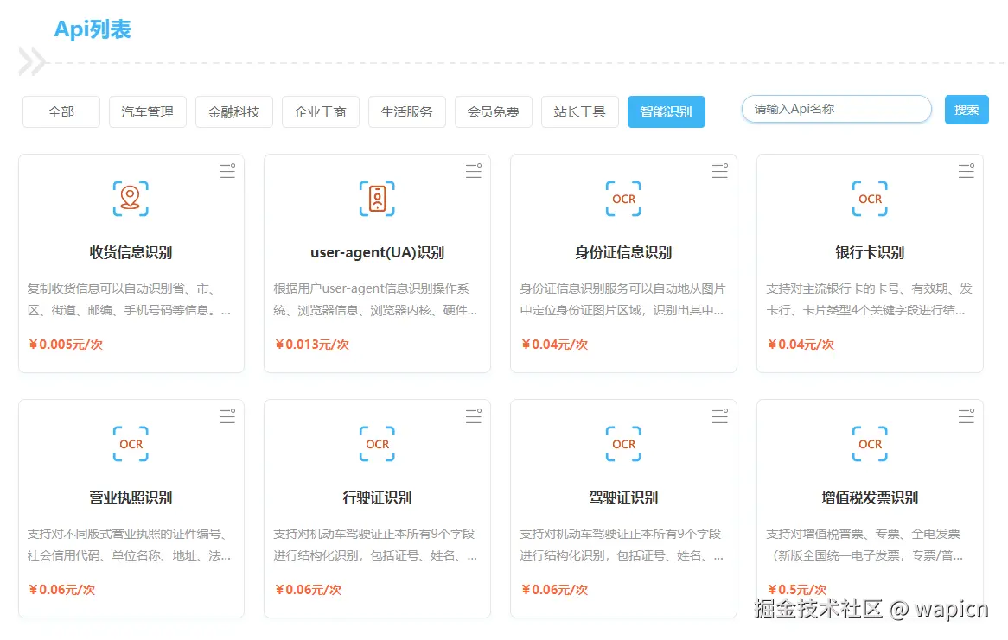This screenshot has width=1008, height=640.
Task: Open the 驾驶证识别 API title
Action: pyautogui.click(x=623, y=498)
